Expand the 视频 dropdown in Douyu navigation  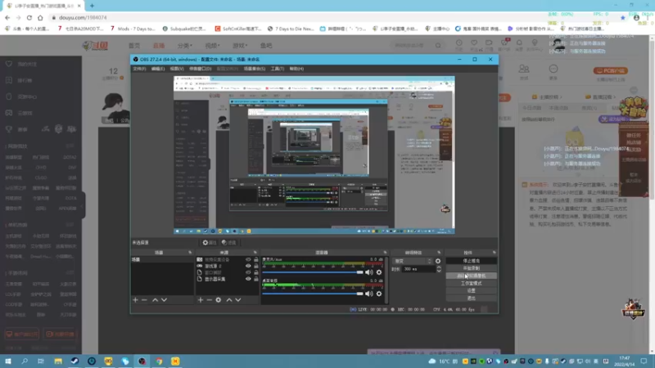tap(212, 46)
